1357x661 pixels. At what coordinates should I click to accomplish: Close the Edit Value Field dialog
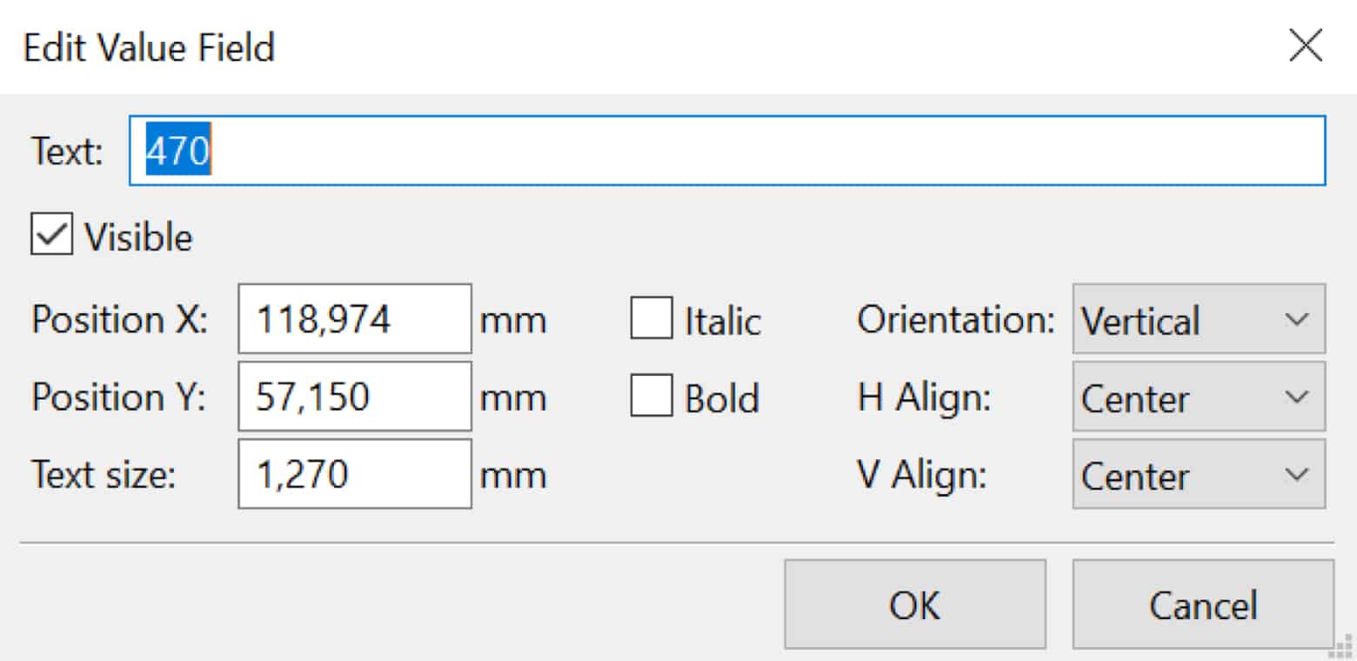(x=1304, y=45)
